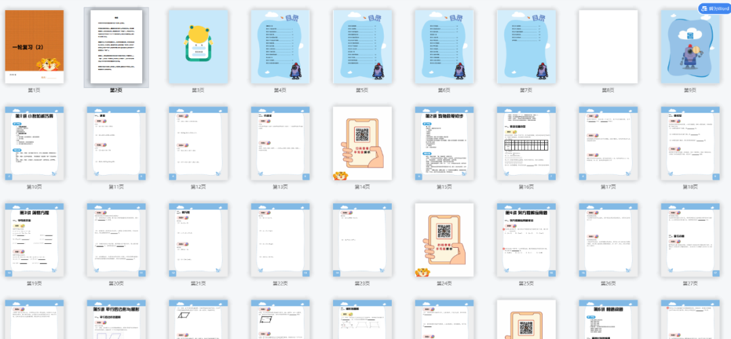
Task: Open the page 14 QR code thumbnail
Action: (362, 143)
